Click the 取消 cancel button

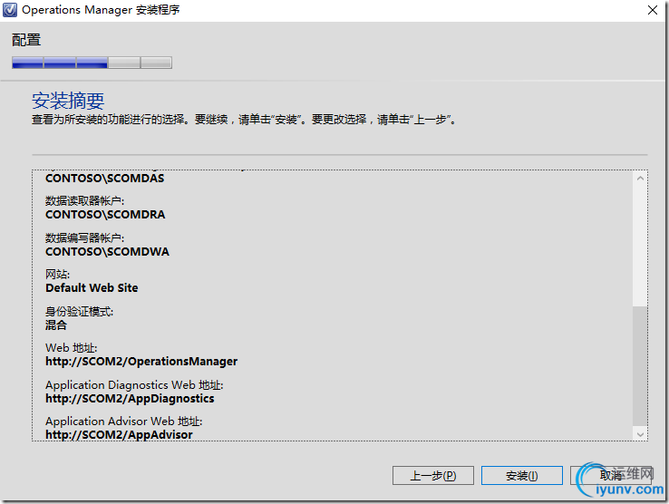(x=611, y=475)
